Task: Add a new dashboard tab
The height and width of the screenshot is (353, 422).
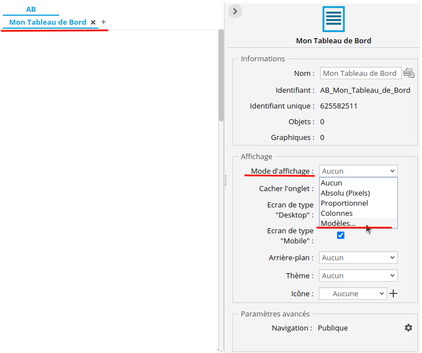Action: point(104,22)
